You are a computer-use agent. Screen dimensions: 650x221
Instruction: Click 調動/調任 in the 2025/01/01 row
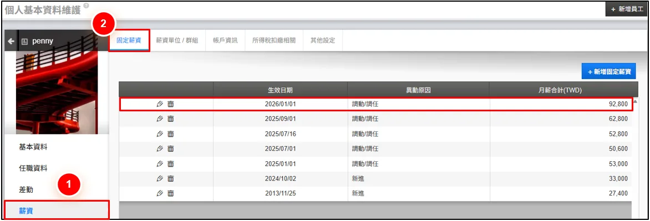(365, 163)
